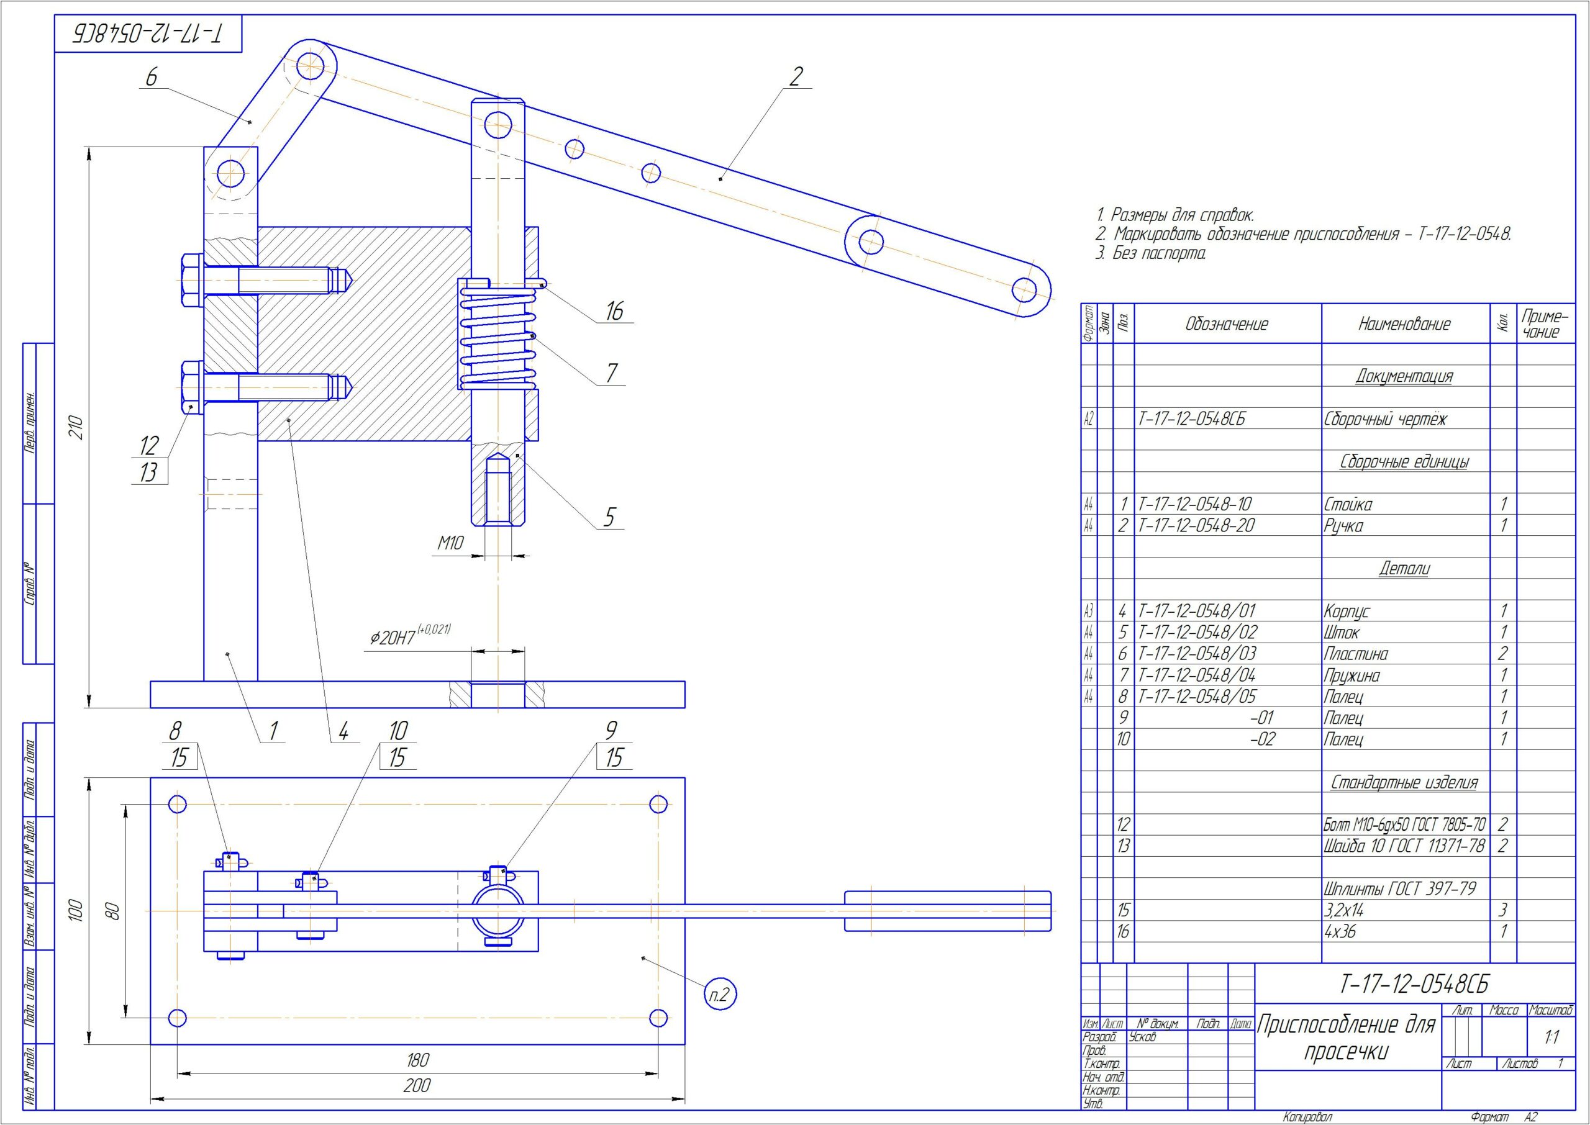The height and width of the screenshot is (1125, 1590).
Task: Click the Наименование column header
Action: 1404,324
